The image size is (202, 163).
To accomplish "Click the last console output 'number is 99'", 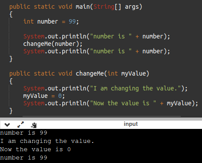I will (x=24, y=158).
